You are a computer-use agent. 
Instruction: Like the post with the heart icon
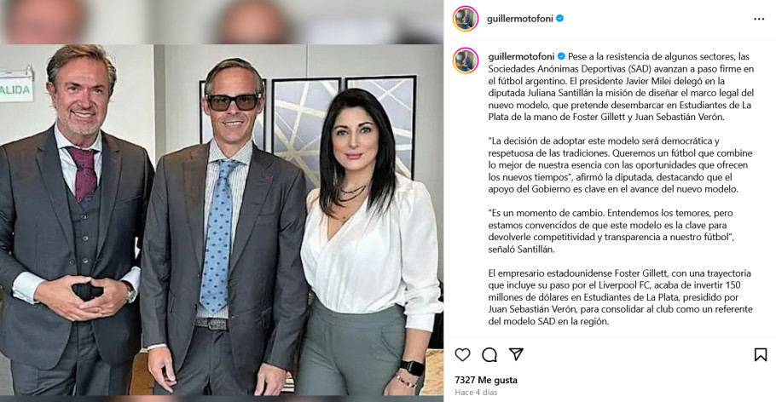click(462, 354)
